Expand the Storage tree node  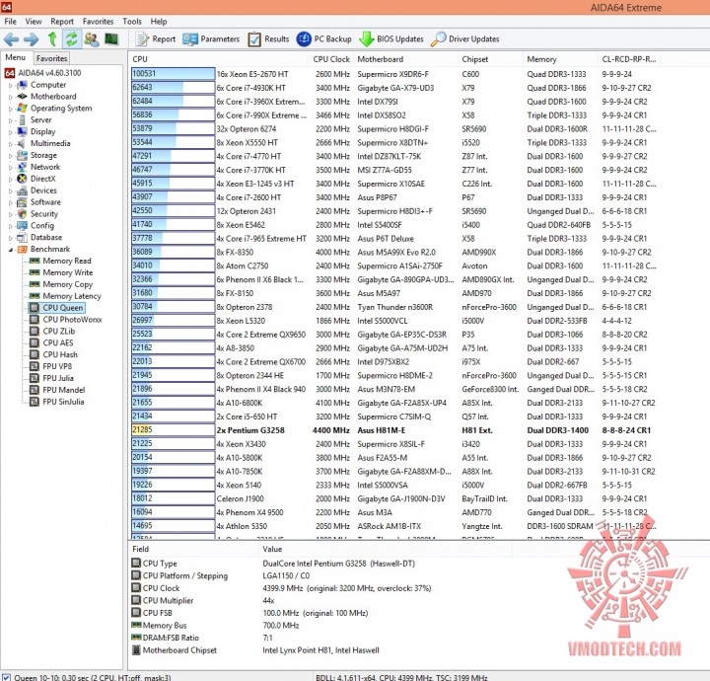pos(11,155)
